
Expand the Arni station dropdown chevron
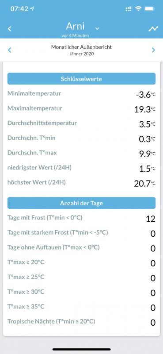(97, 28)
